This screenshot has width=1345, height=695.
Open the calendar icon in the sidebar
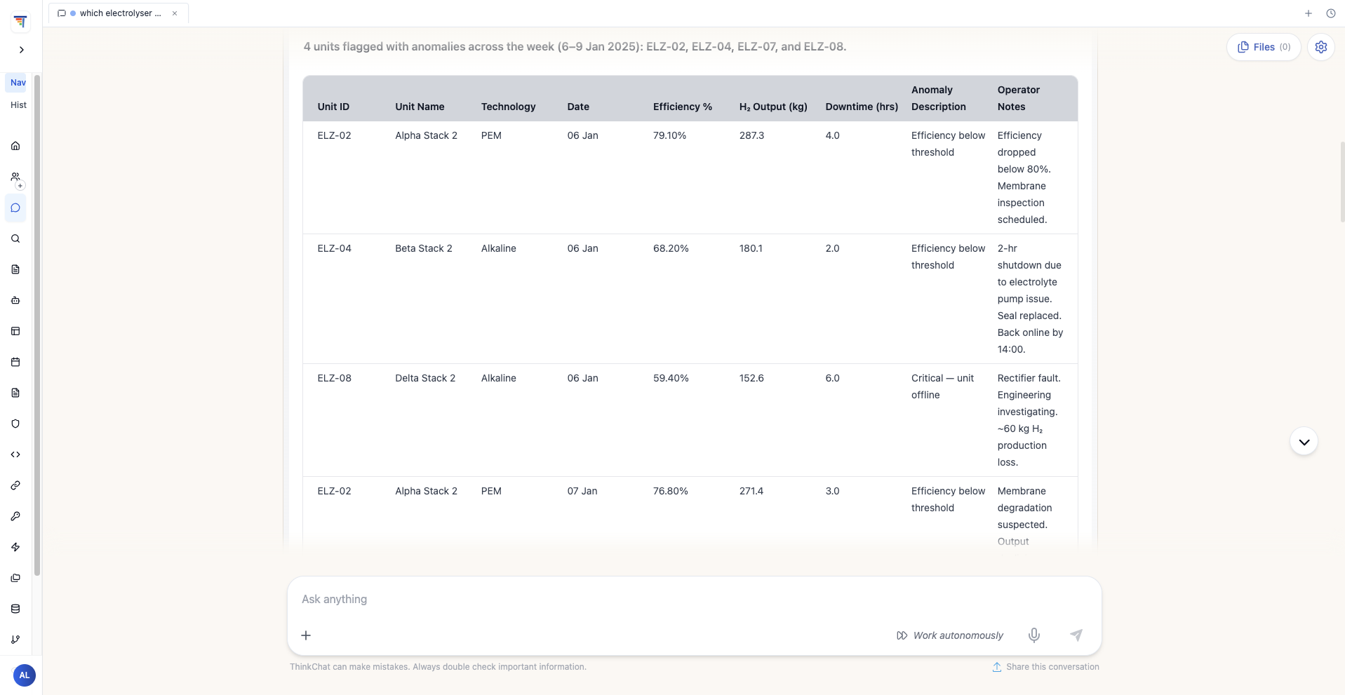point(15,362)
